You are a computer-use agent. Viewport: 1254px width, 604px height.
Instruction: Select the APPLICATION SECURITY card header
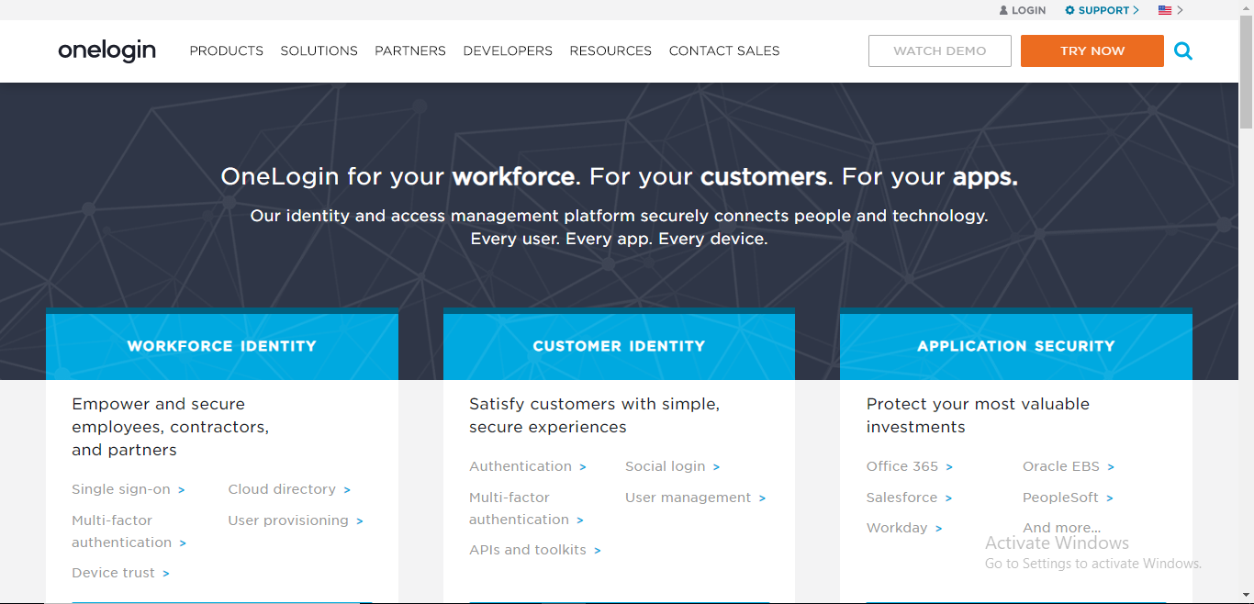point(1016,346)
